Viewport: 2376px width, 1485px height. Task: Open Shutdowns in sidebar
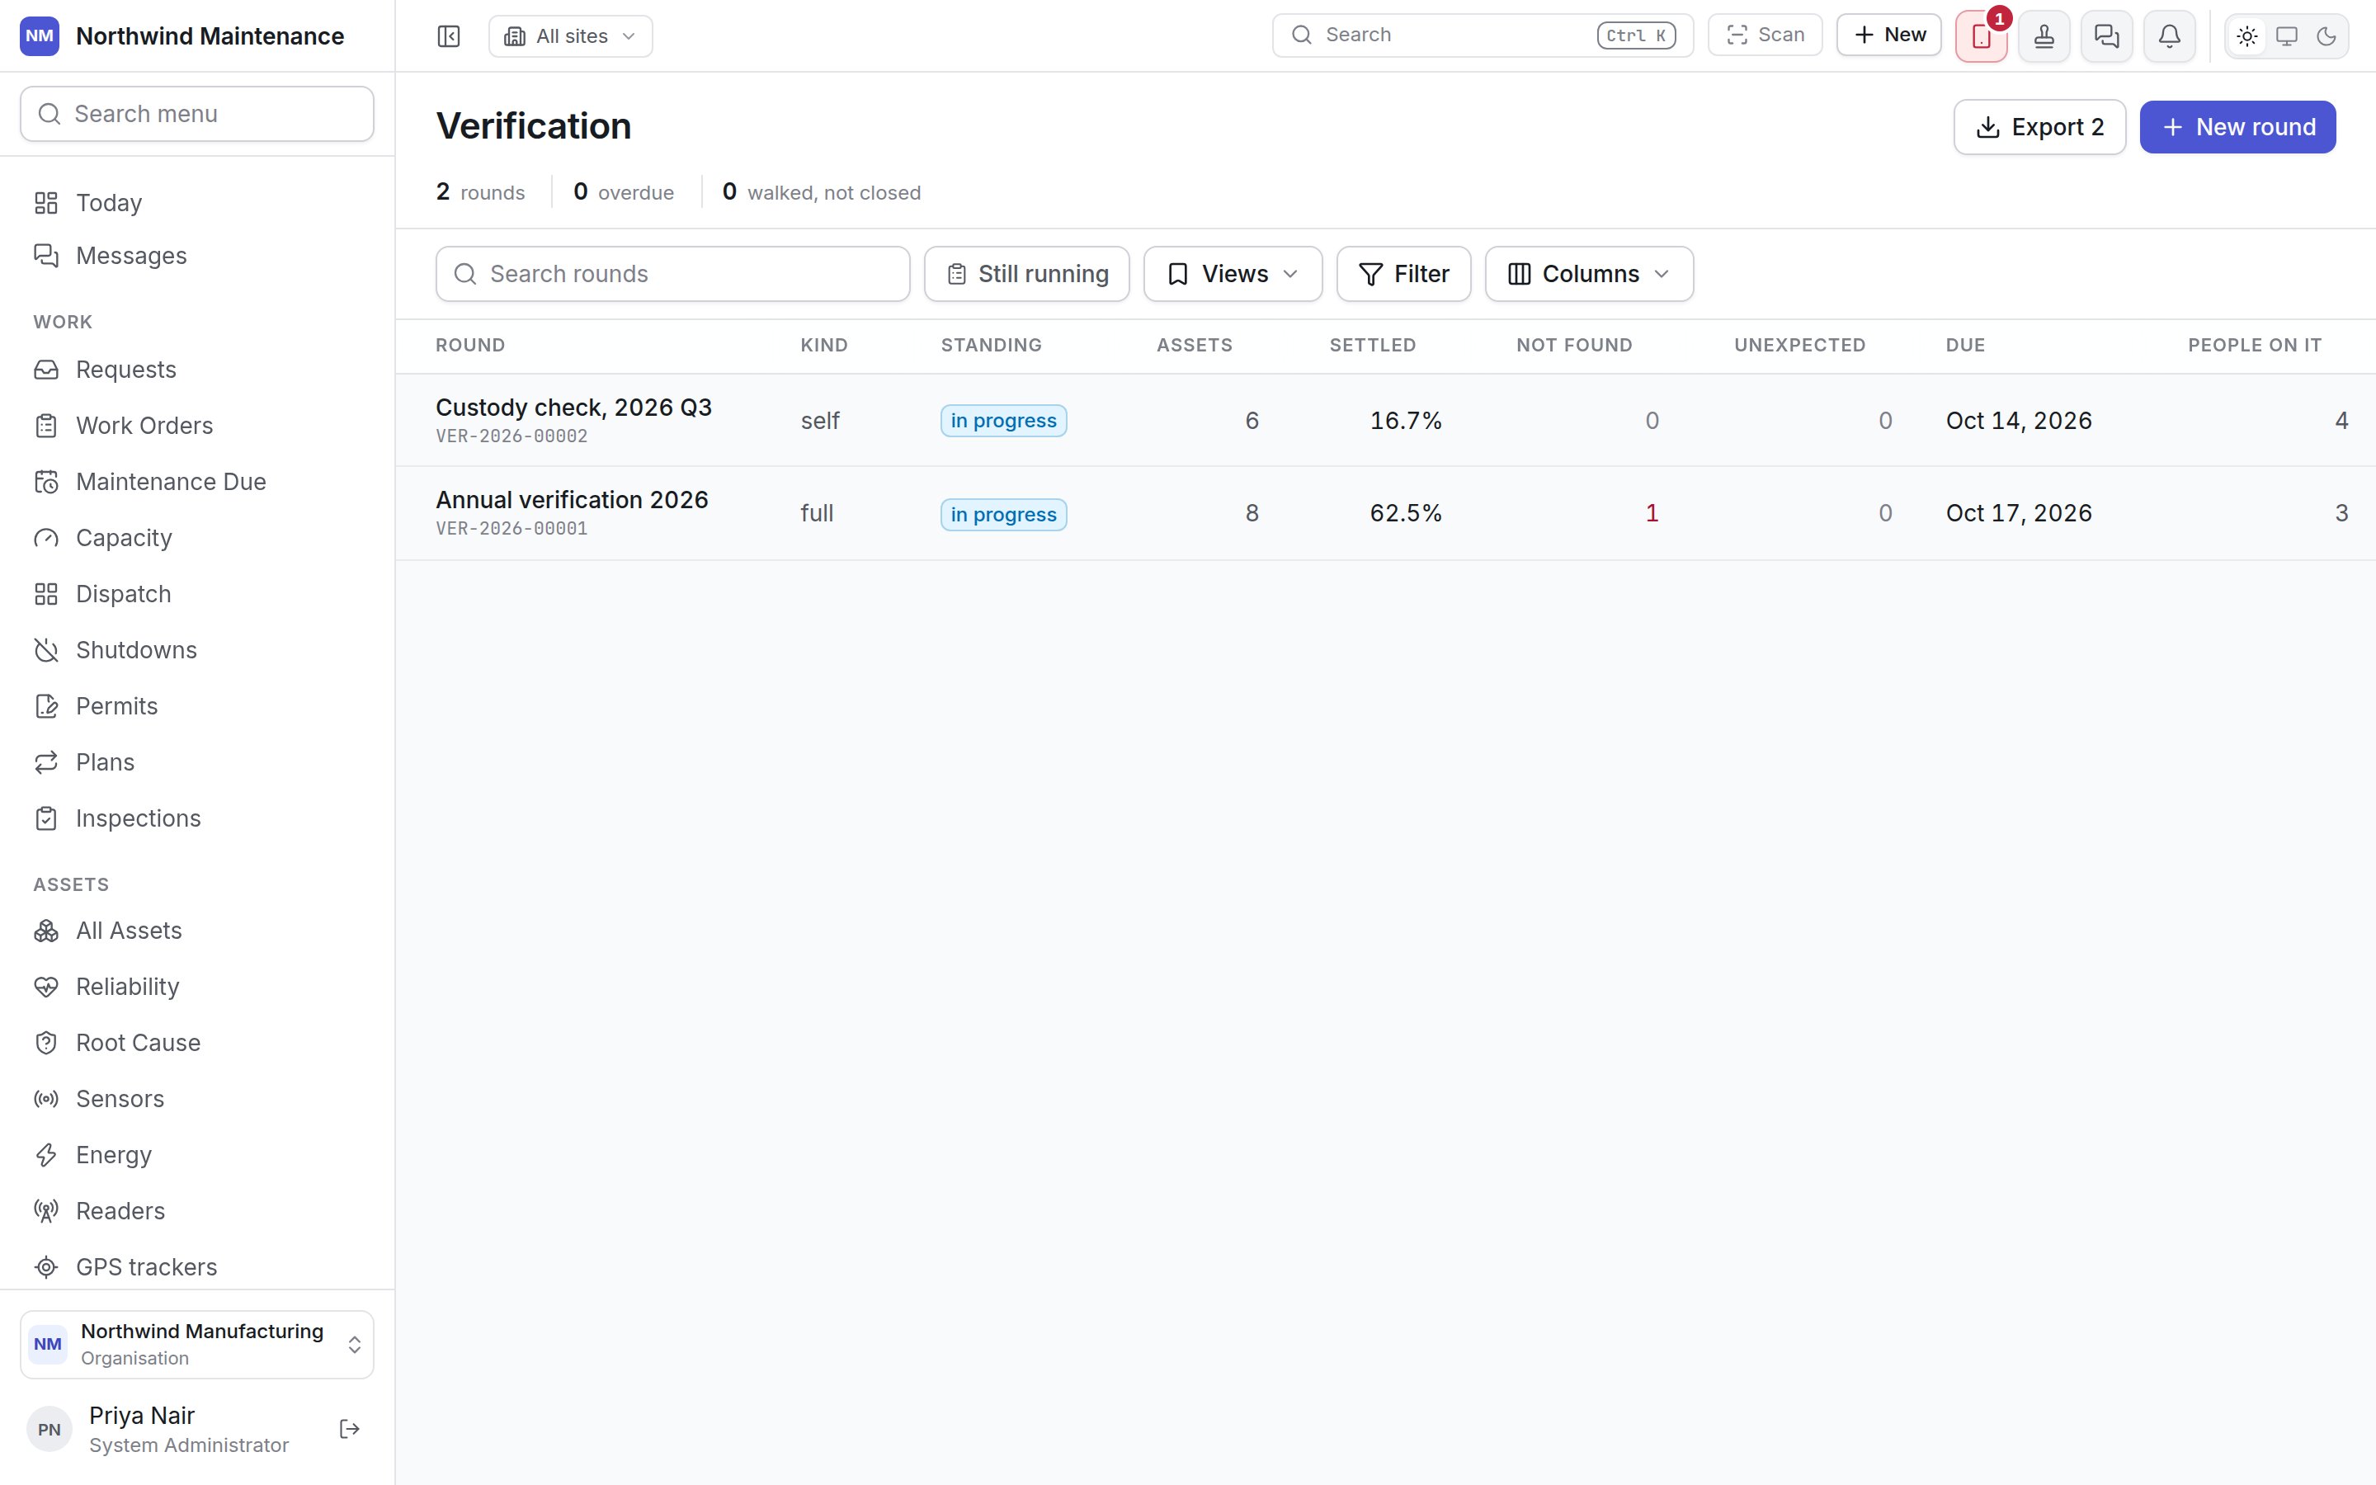(197, 650)
